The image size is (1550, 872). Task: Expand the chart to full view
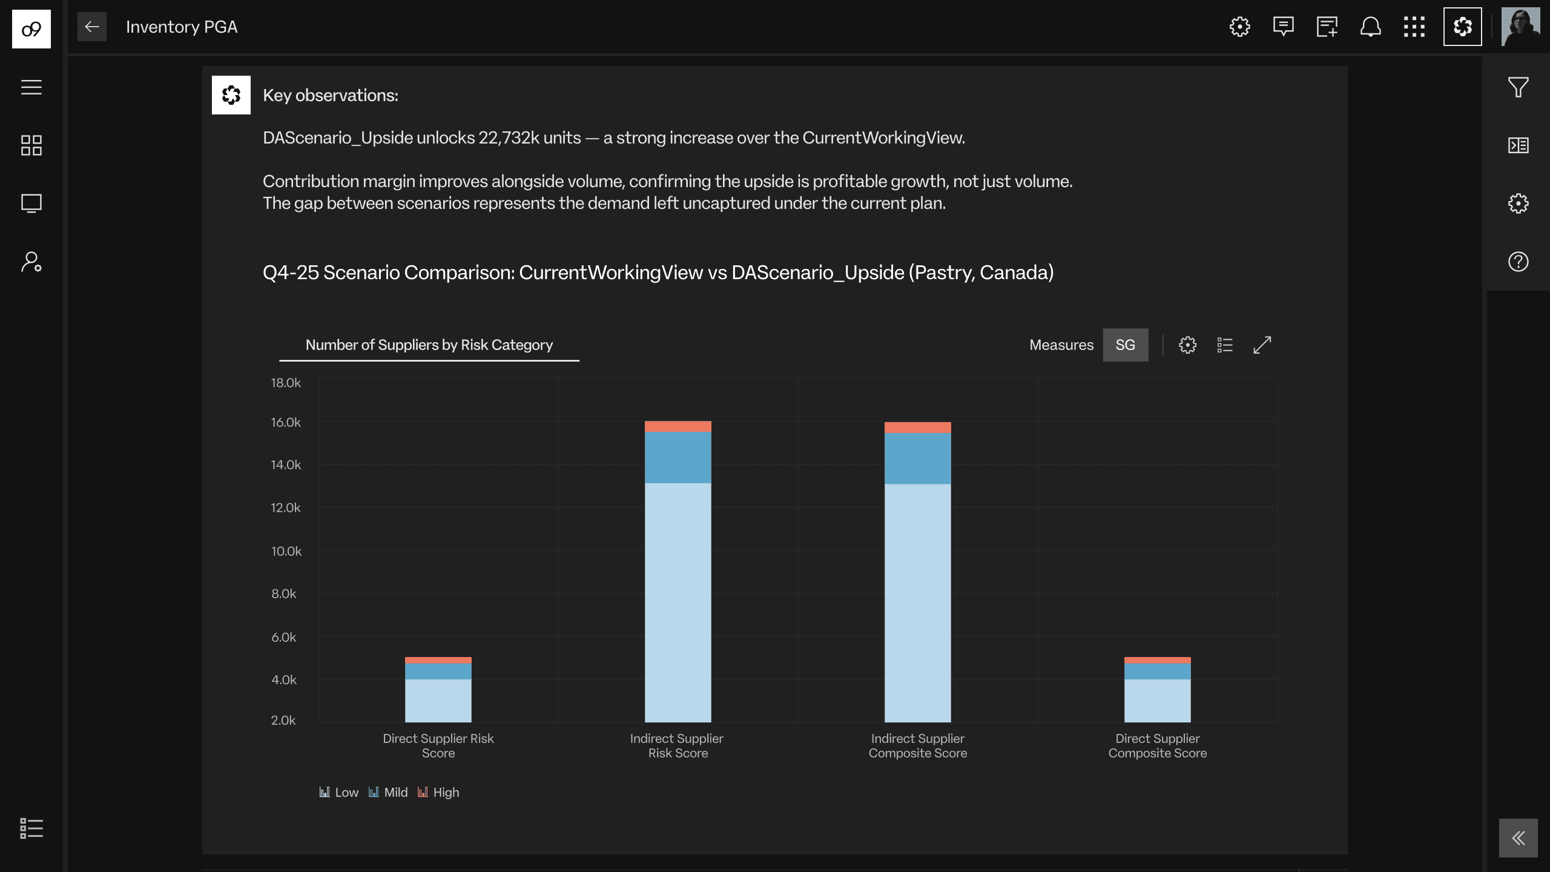[1262, 345]
